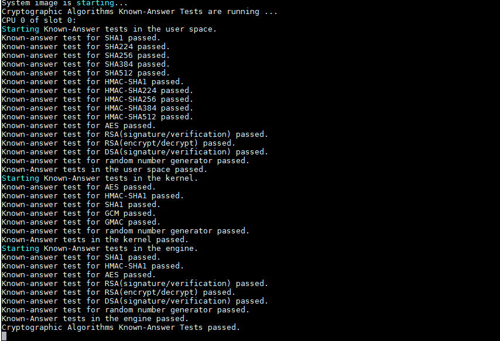Select the "Starting Known-Answer tests in the kernel" line
Viewport: 500px width, 341px height.
[x=100, y=178]
